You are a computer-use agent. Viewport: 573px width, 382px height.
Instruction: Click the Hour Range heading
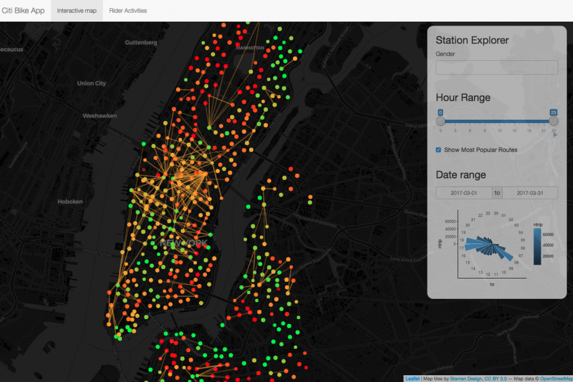(x=463, y=98)
